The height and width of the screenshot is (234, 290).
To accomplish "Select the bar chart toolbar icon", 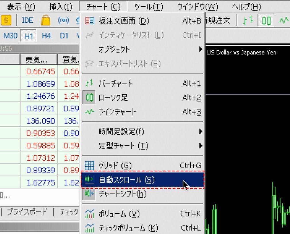I will tap(248, 21).
